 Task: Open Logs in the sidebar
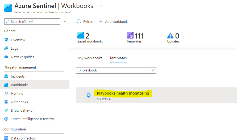pos(14,48)
